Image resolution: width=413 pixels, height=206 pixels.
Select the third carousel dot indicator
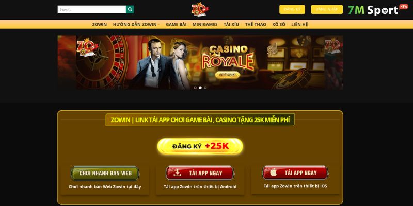click(x=205, y=88)
